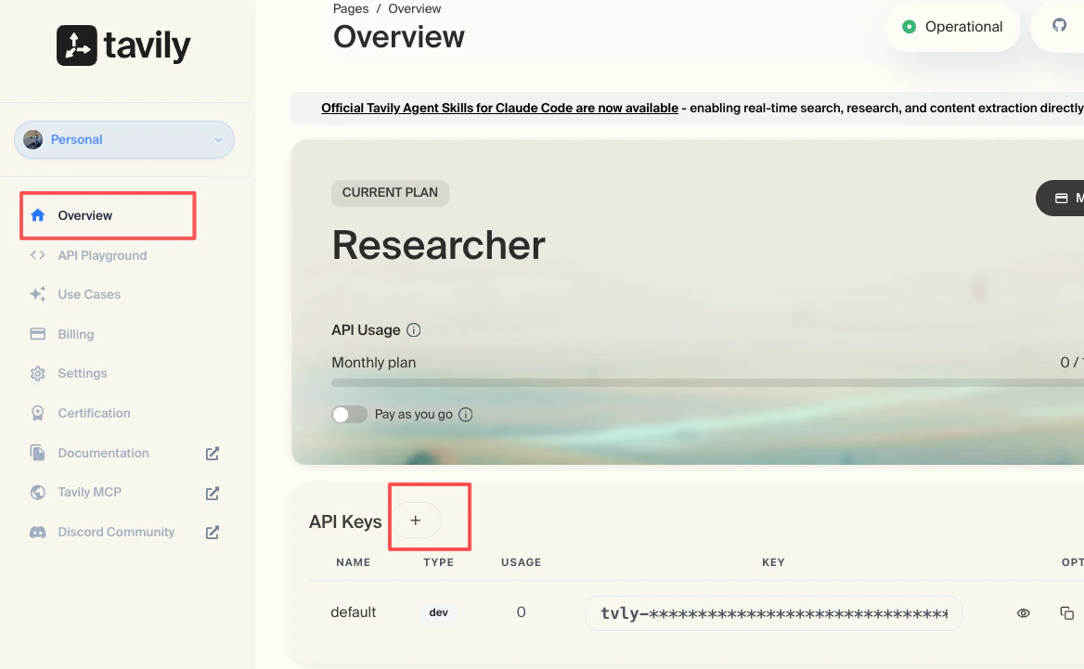Click the Overview home icon
The image size is (1084, 669).
38,215
